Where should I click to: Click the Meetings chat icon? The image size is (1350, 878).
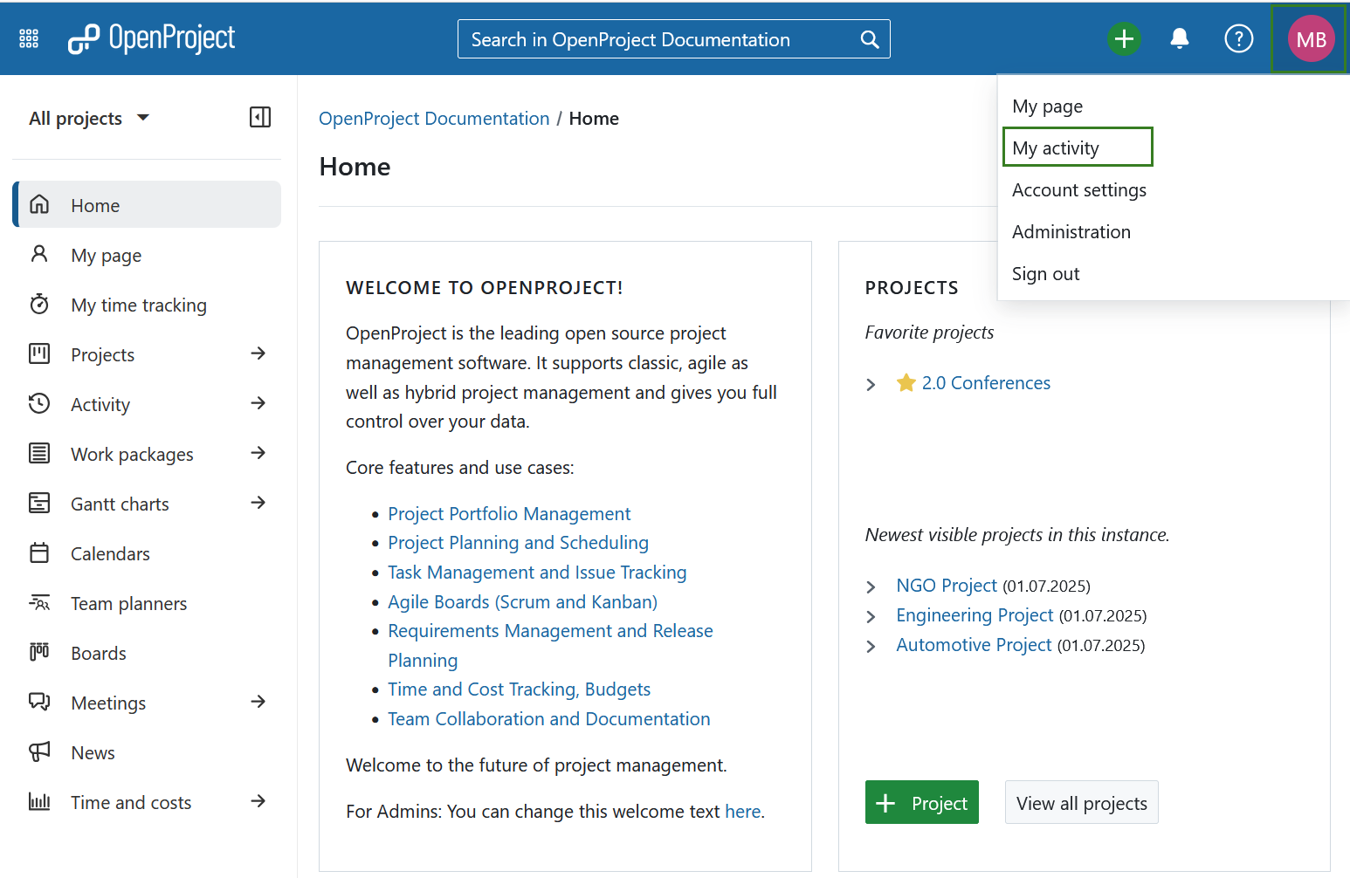(39, 702)
